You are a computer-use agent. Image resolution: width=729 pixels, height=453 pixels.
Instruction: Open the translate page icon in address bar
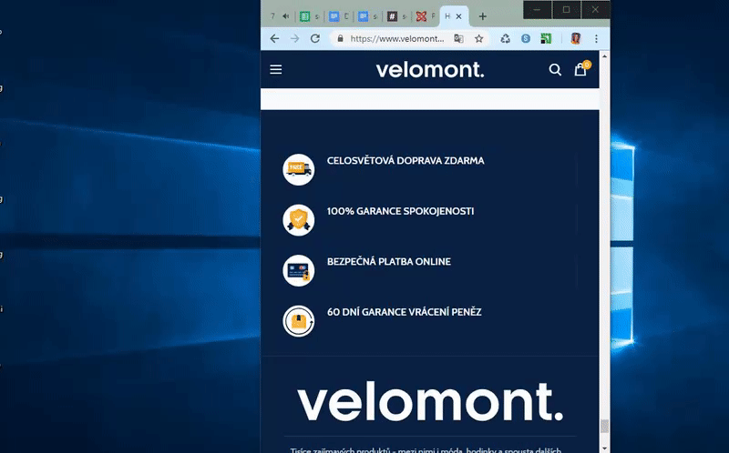(458, 38)
